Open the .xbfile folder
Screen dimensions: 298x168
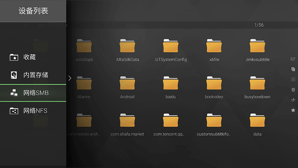point(214,50)
